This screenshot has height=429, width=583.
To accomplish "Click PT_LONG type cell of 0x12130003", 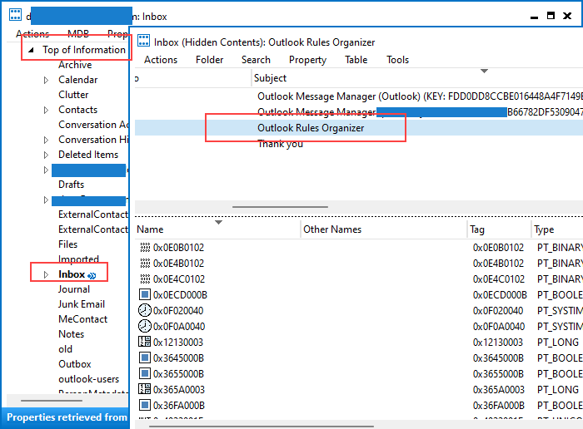I will click(557, 342).
